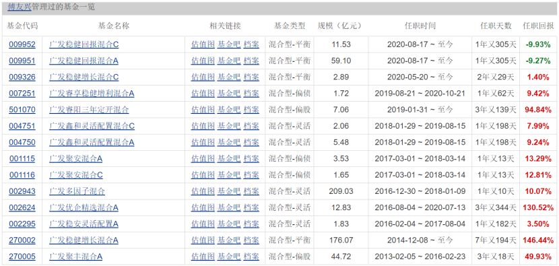Open fund code 007251 link
The image size is (559, 266).
[22, 94]
